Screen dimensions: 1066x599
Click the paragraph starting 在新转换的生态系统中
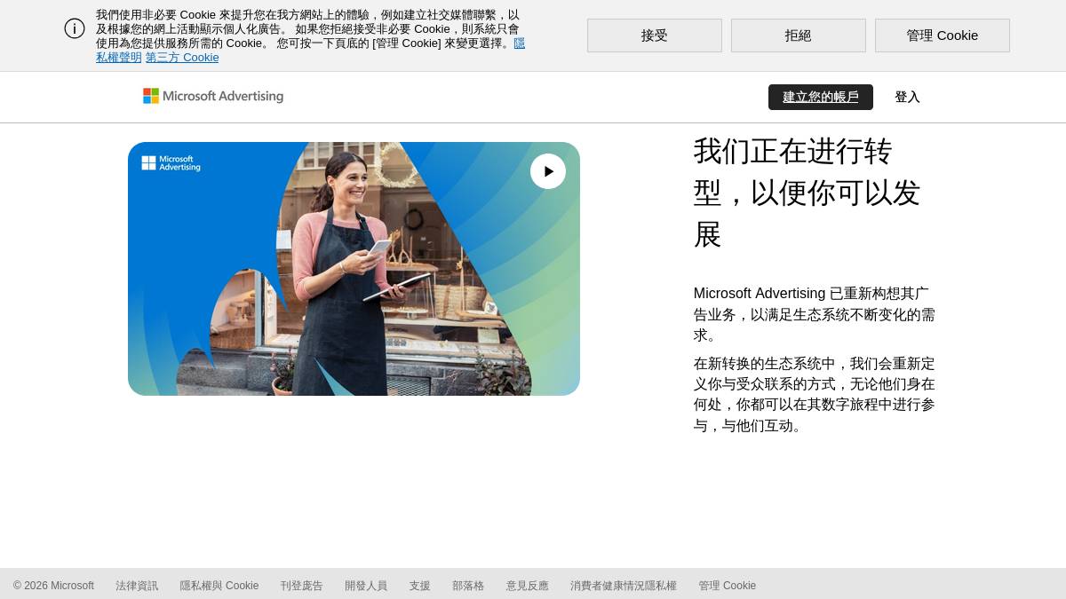[815, 395]
